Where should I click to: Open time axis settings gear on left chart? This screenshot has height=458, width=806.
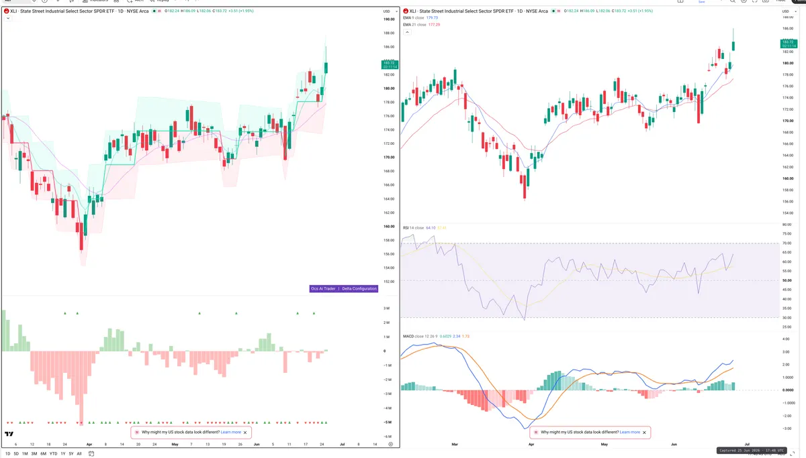(x=390, y=444)
